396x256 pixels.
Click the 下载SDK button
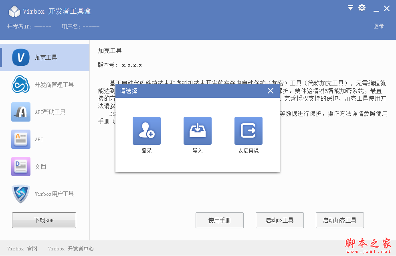[44, 220]
